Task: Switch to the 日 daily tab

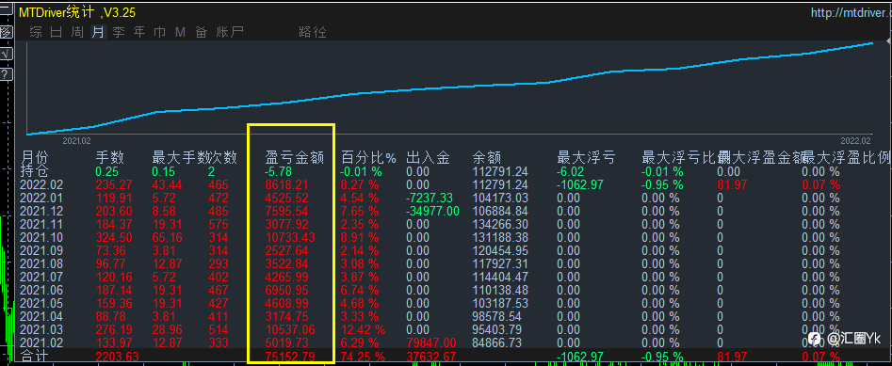Action: coord(57,32)
